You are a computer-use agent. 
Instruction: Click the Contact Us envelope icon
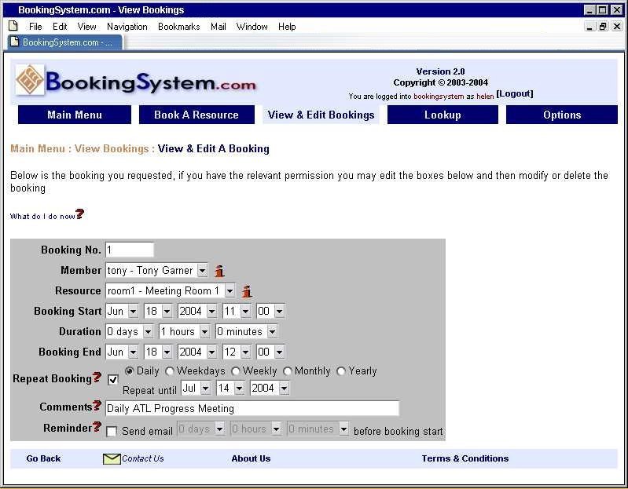click(112, 459)
